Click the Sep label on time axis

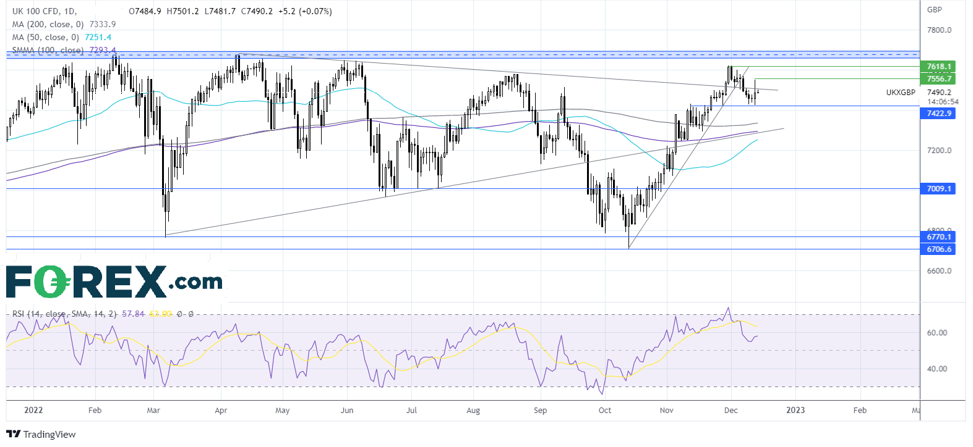pos(540,410)
